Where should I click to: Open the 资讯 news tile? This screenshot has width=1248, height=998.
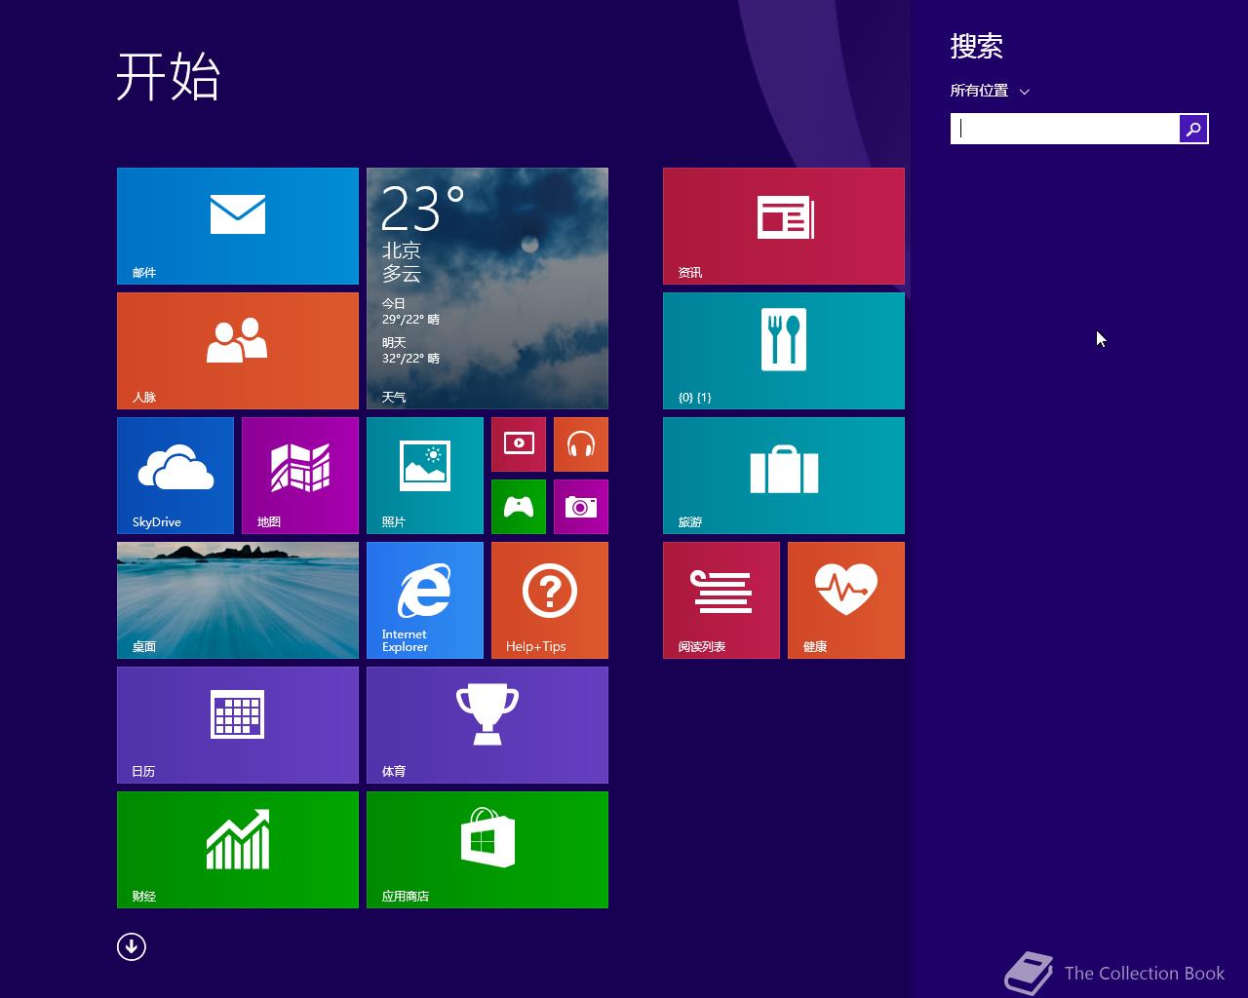point(784,226)
